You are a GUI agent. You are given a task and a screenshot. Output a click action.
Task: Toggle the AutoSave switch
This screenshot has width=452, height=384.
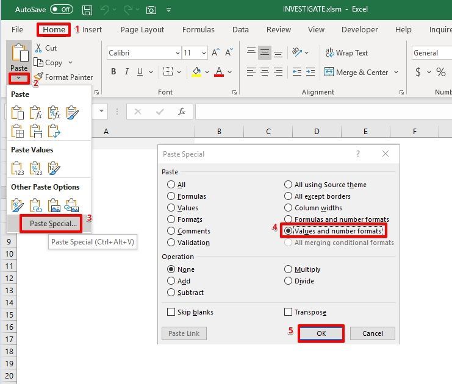[x=62, y=9]
